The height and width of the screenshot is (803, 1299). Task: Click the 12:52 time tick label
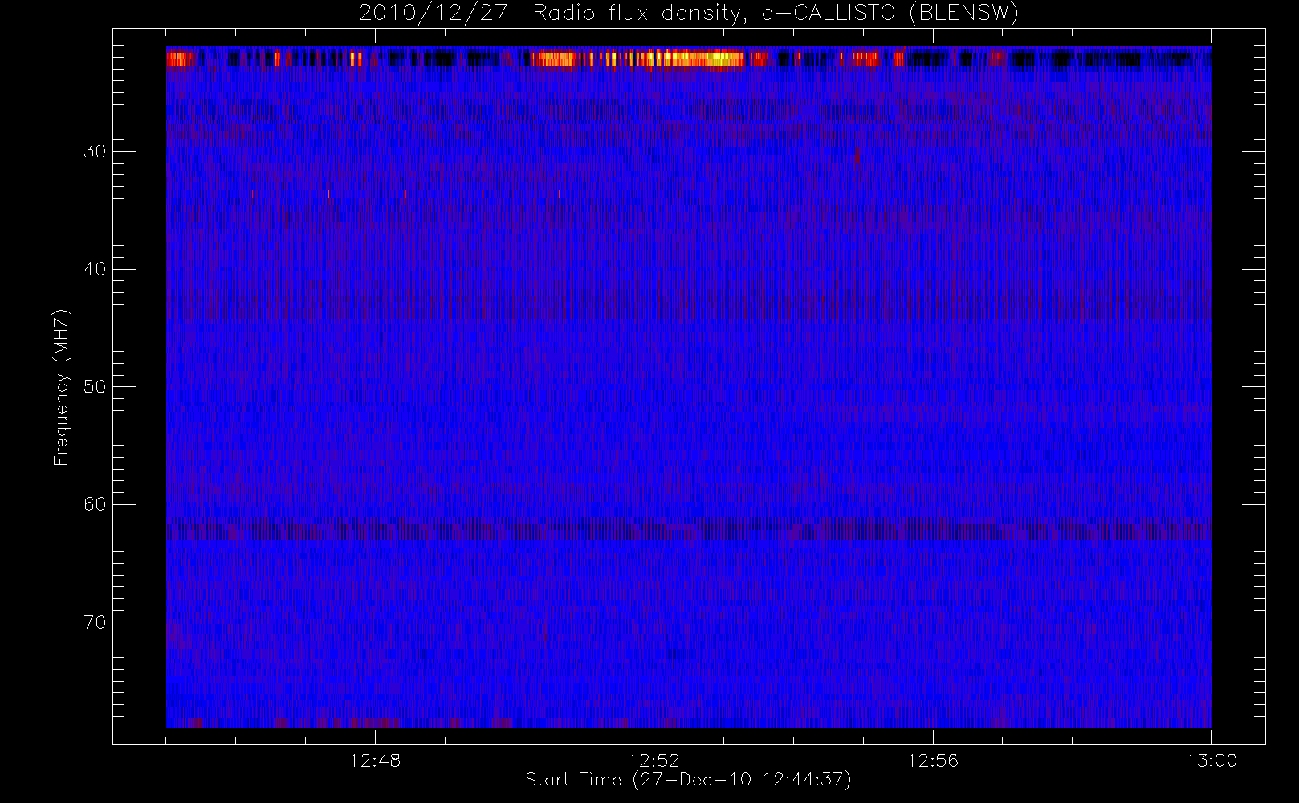(x=654, y=760)
